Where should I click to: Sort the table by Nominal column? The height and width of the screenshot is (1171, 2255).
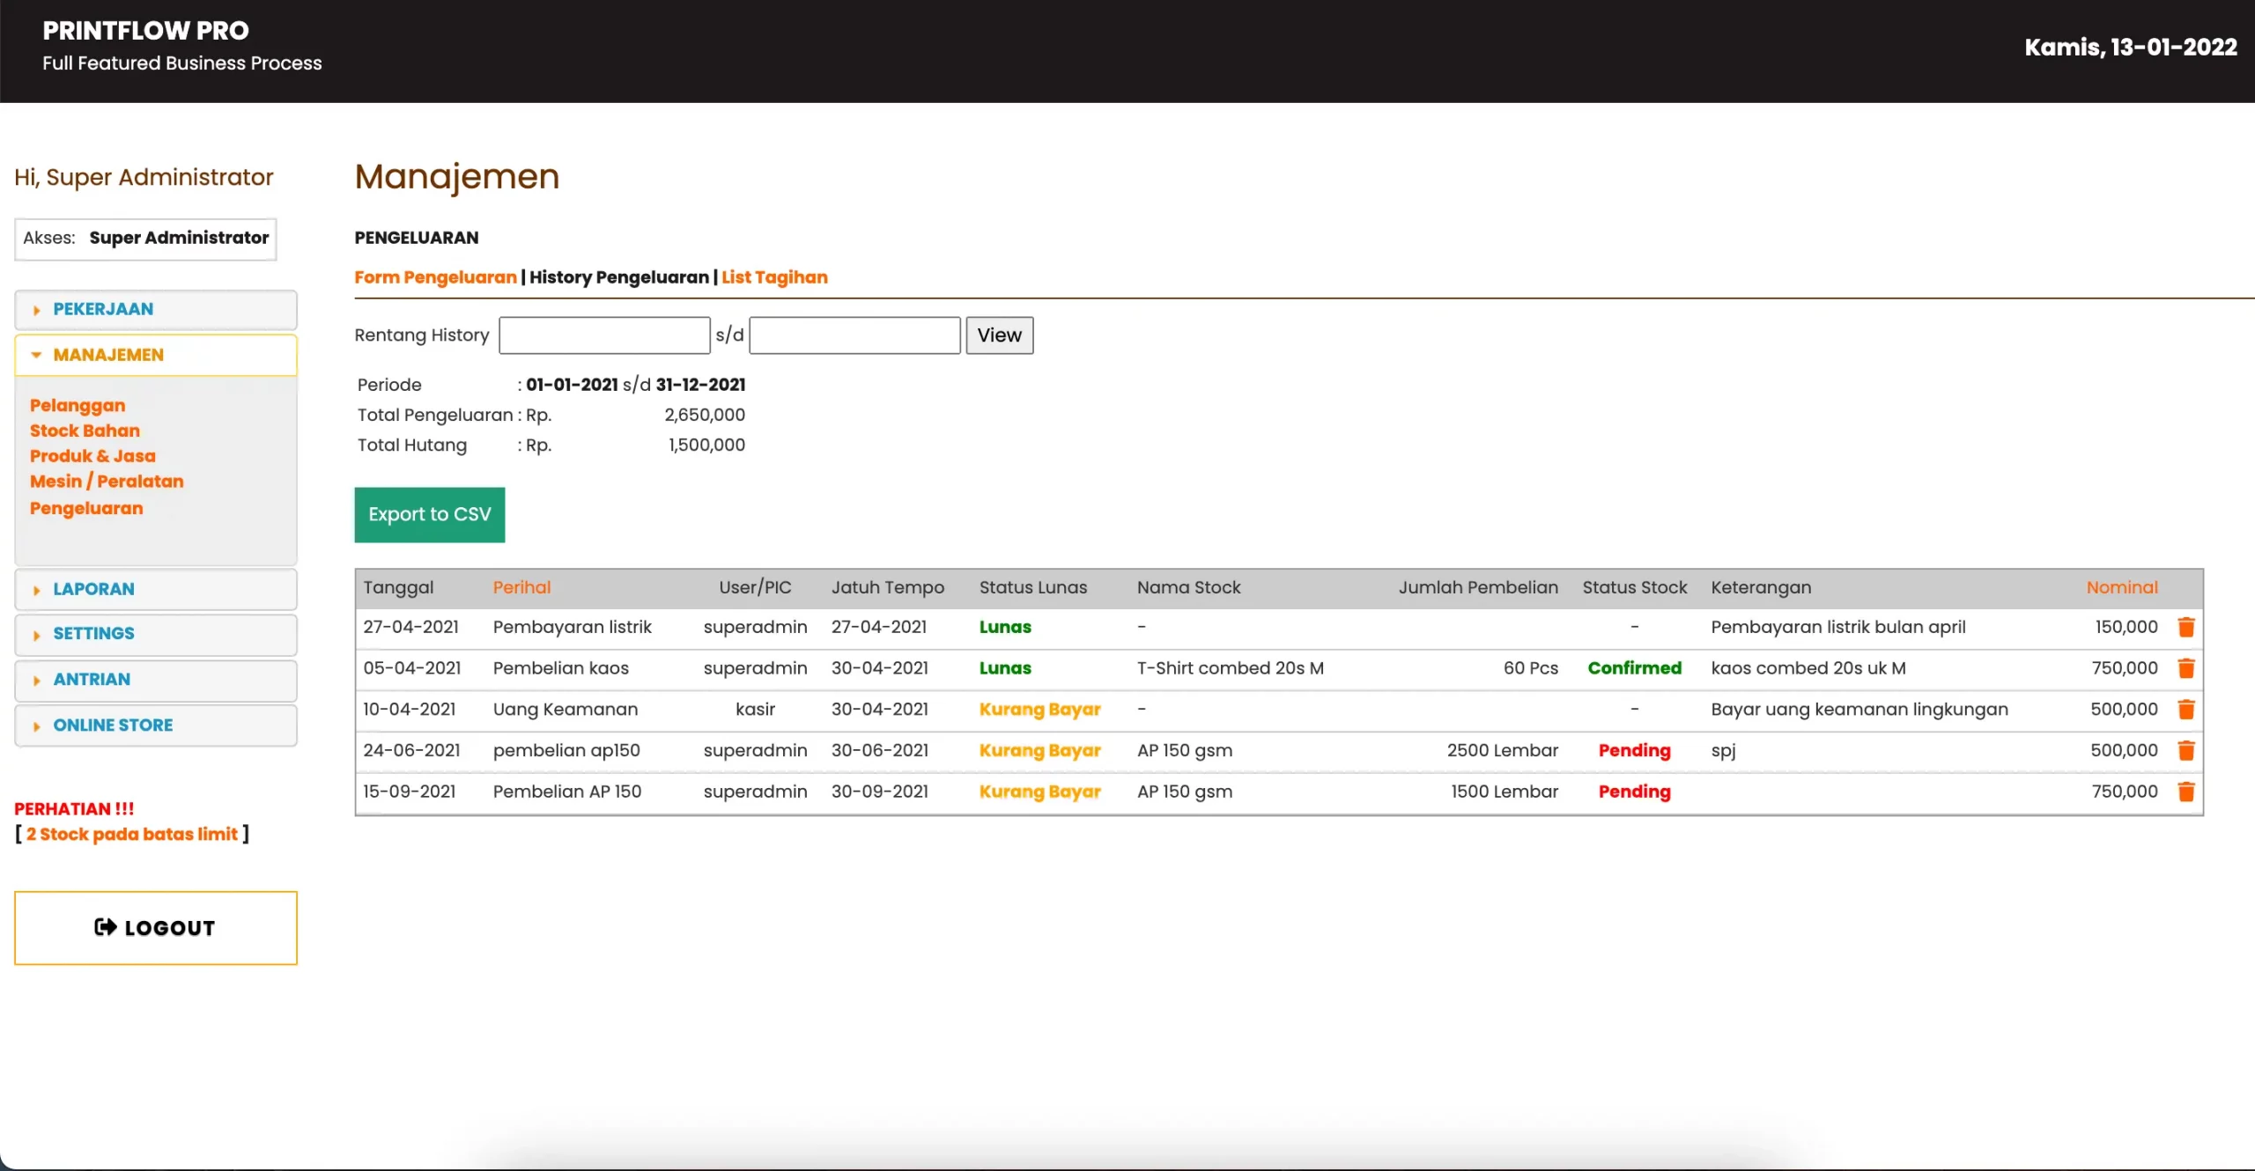pos(2122,587)
